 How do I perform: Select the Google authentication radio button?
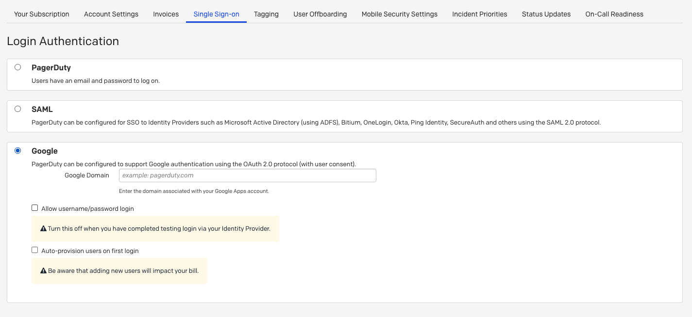[18, 151]
